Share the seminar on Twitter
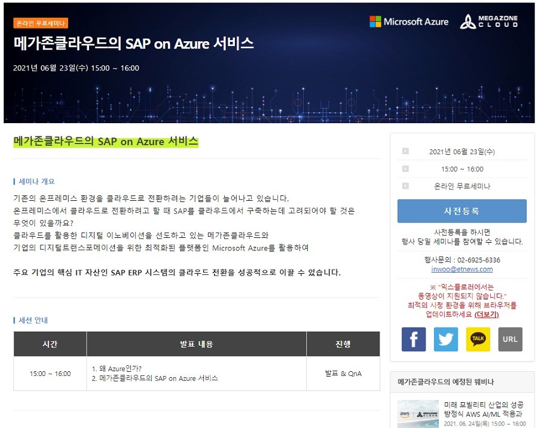 pyautogui.click(x=446, y=339)
